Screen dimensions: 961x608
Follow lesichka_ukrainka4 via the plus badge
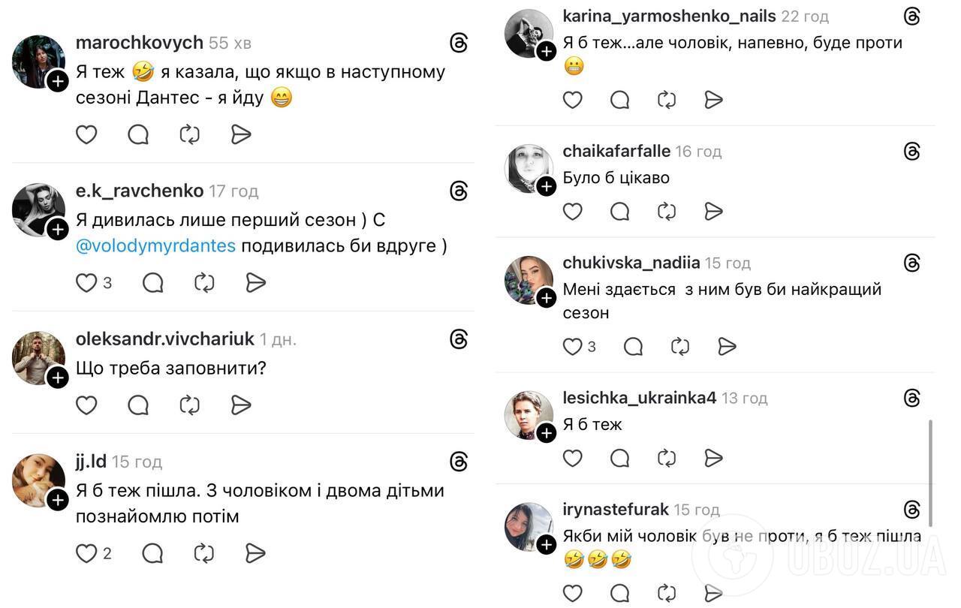[x=547, y=433]
